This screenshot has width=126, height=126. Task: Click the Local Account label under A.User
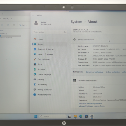(46, 24)
